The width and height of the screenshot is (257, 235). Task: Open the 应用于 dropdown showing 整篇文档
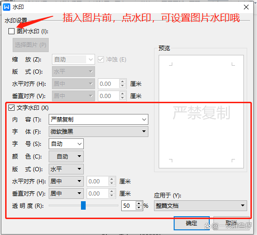(200, 205)
